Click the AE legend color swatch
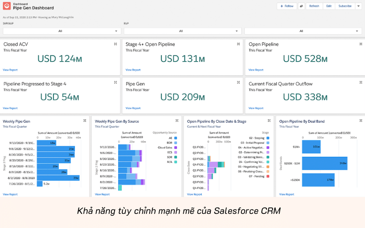The image size is (365, 228). [x=176, y=138]
